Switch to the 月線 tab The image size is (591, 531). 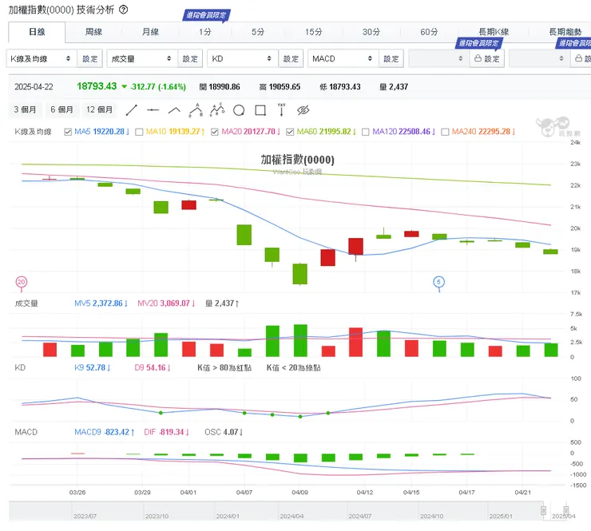click(150, 32)
